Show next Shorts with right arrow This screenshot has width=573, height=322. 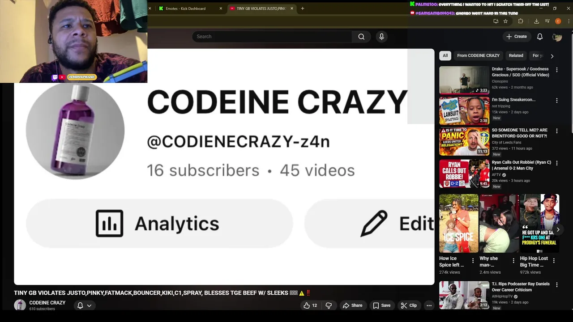click(x=558, y=229)
